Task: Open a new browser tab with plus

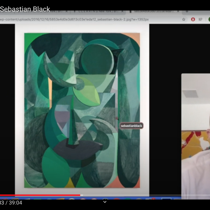Action: (x=187, y=11)
